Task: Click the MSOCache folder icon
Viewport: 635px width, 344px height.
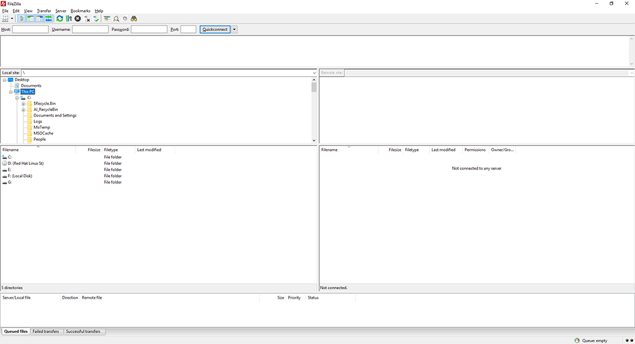Action: coord(30,133)
